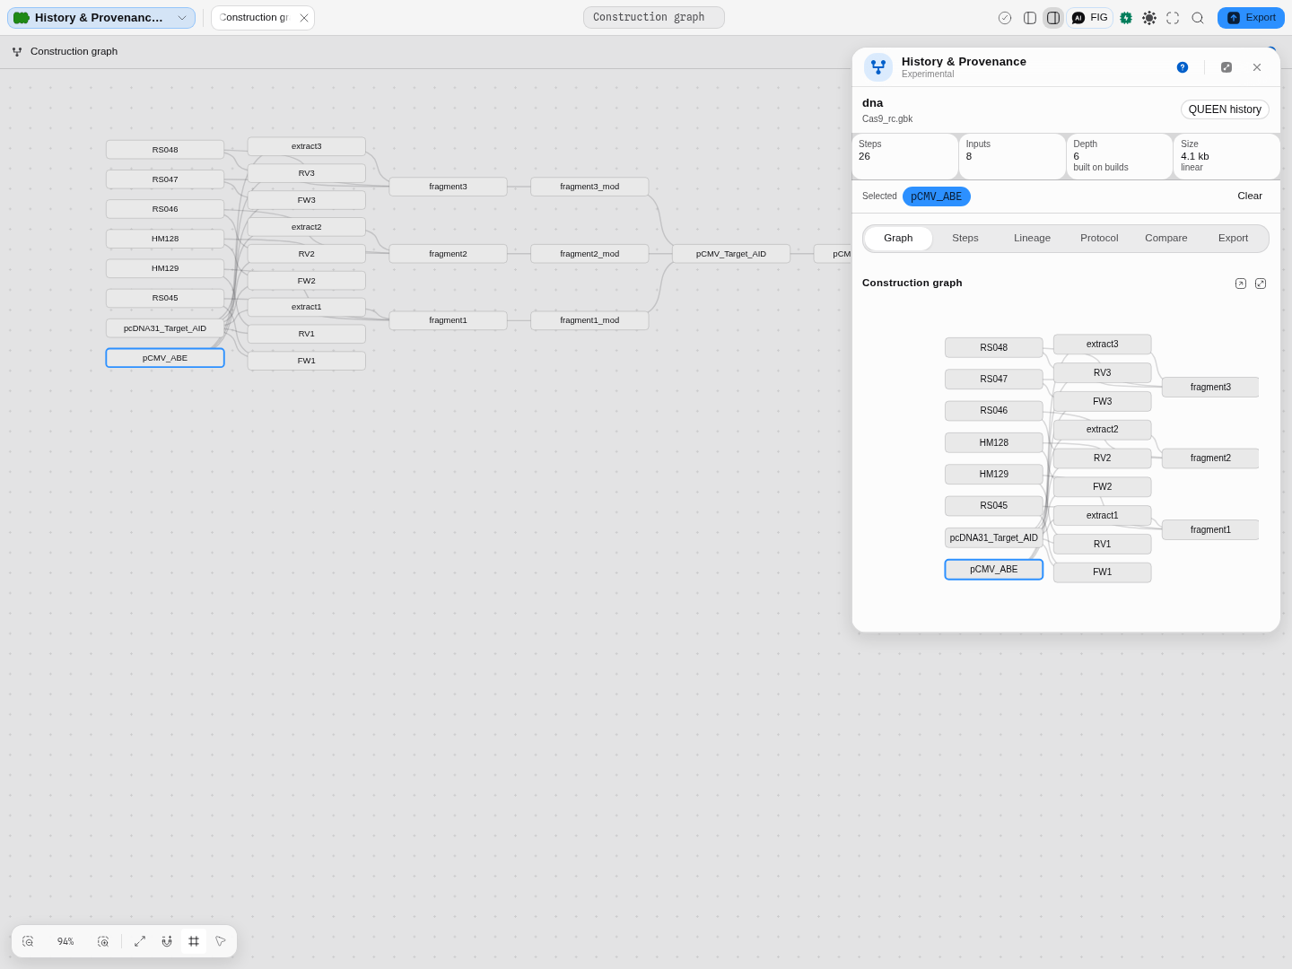1292x969 pixels.
Task: Enter fullscreen mode via dashed-corners icon
Action: tap(1173, 18)
